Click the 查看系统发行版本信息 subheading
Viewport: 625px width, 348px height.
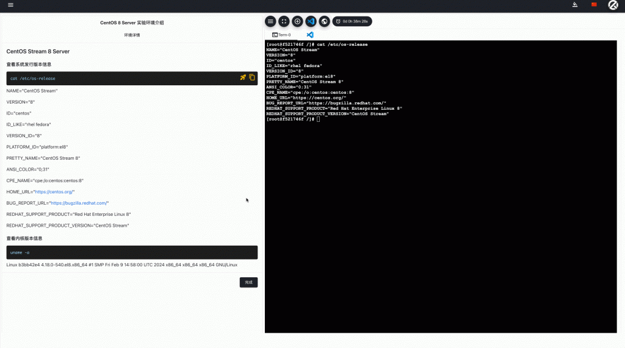(29, 65)
